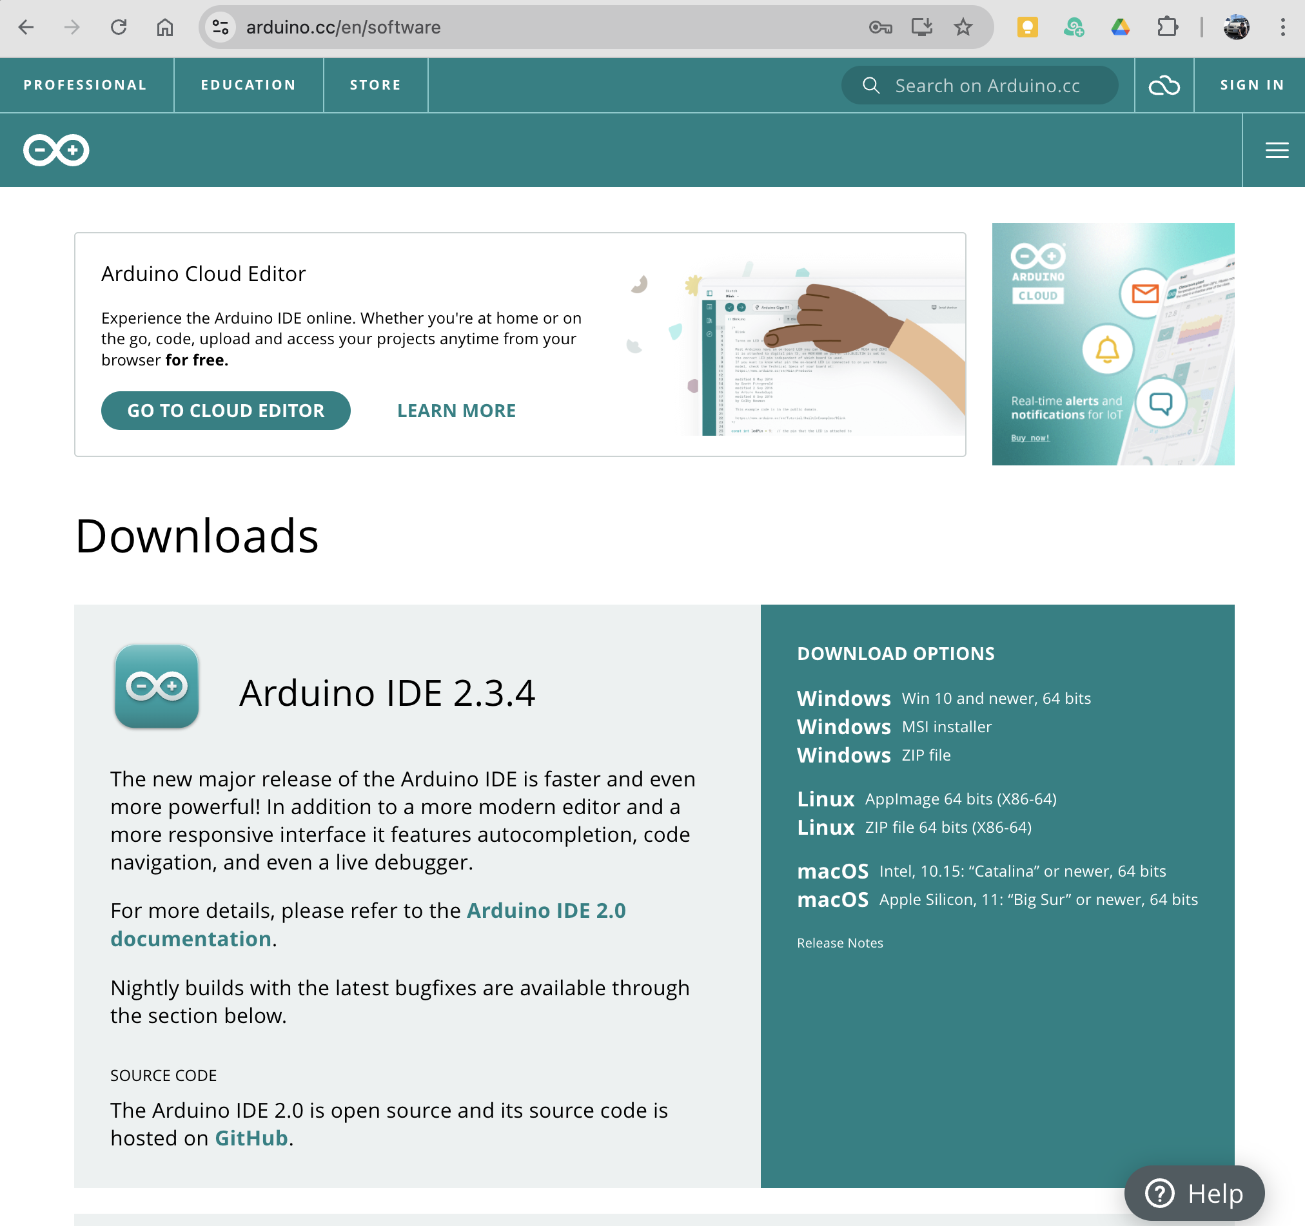This screenshot has width=1305, height=1226.
Task: Click the install app icon in address bar
Action: [x=921, y=28]
